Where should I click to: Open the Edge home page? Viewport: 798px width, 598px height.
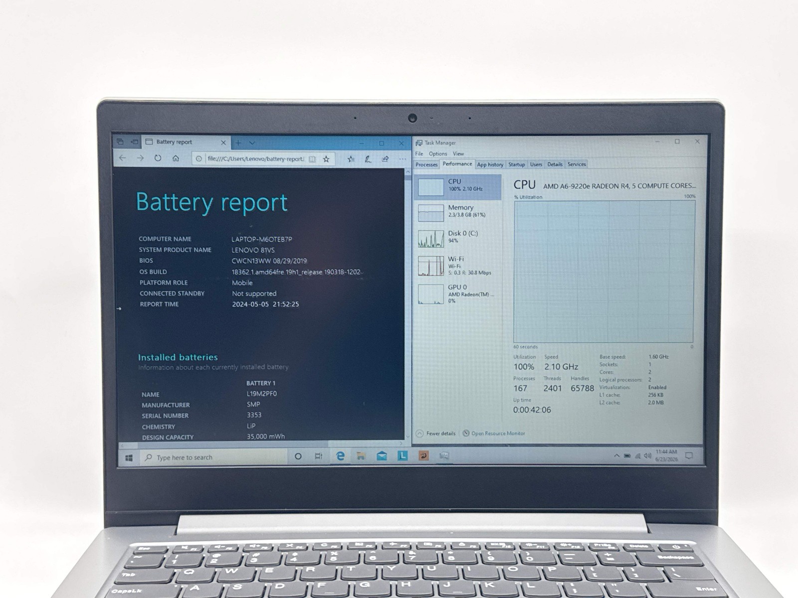(x=176, y=158)
